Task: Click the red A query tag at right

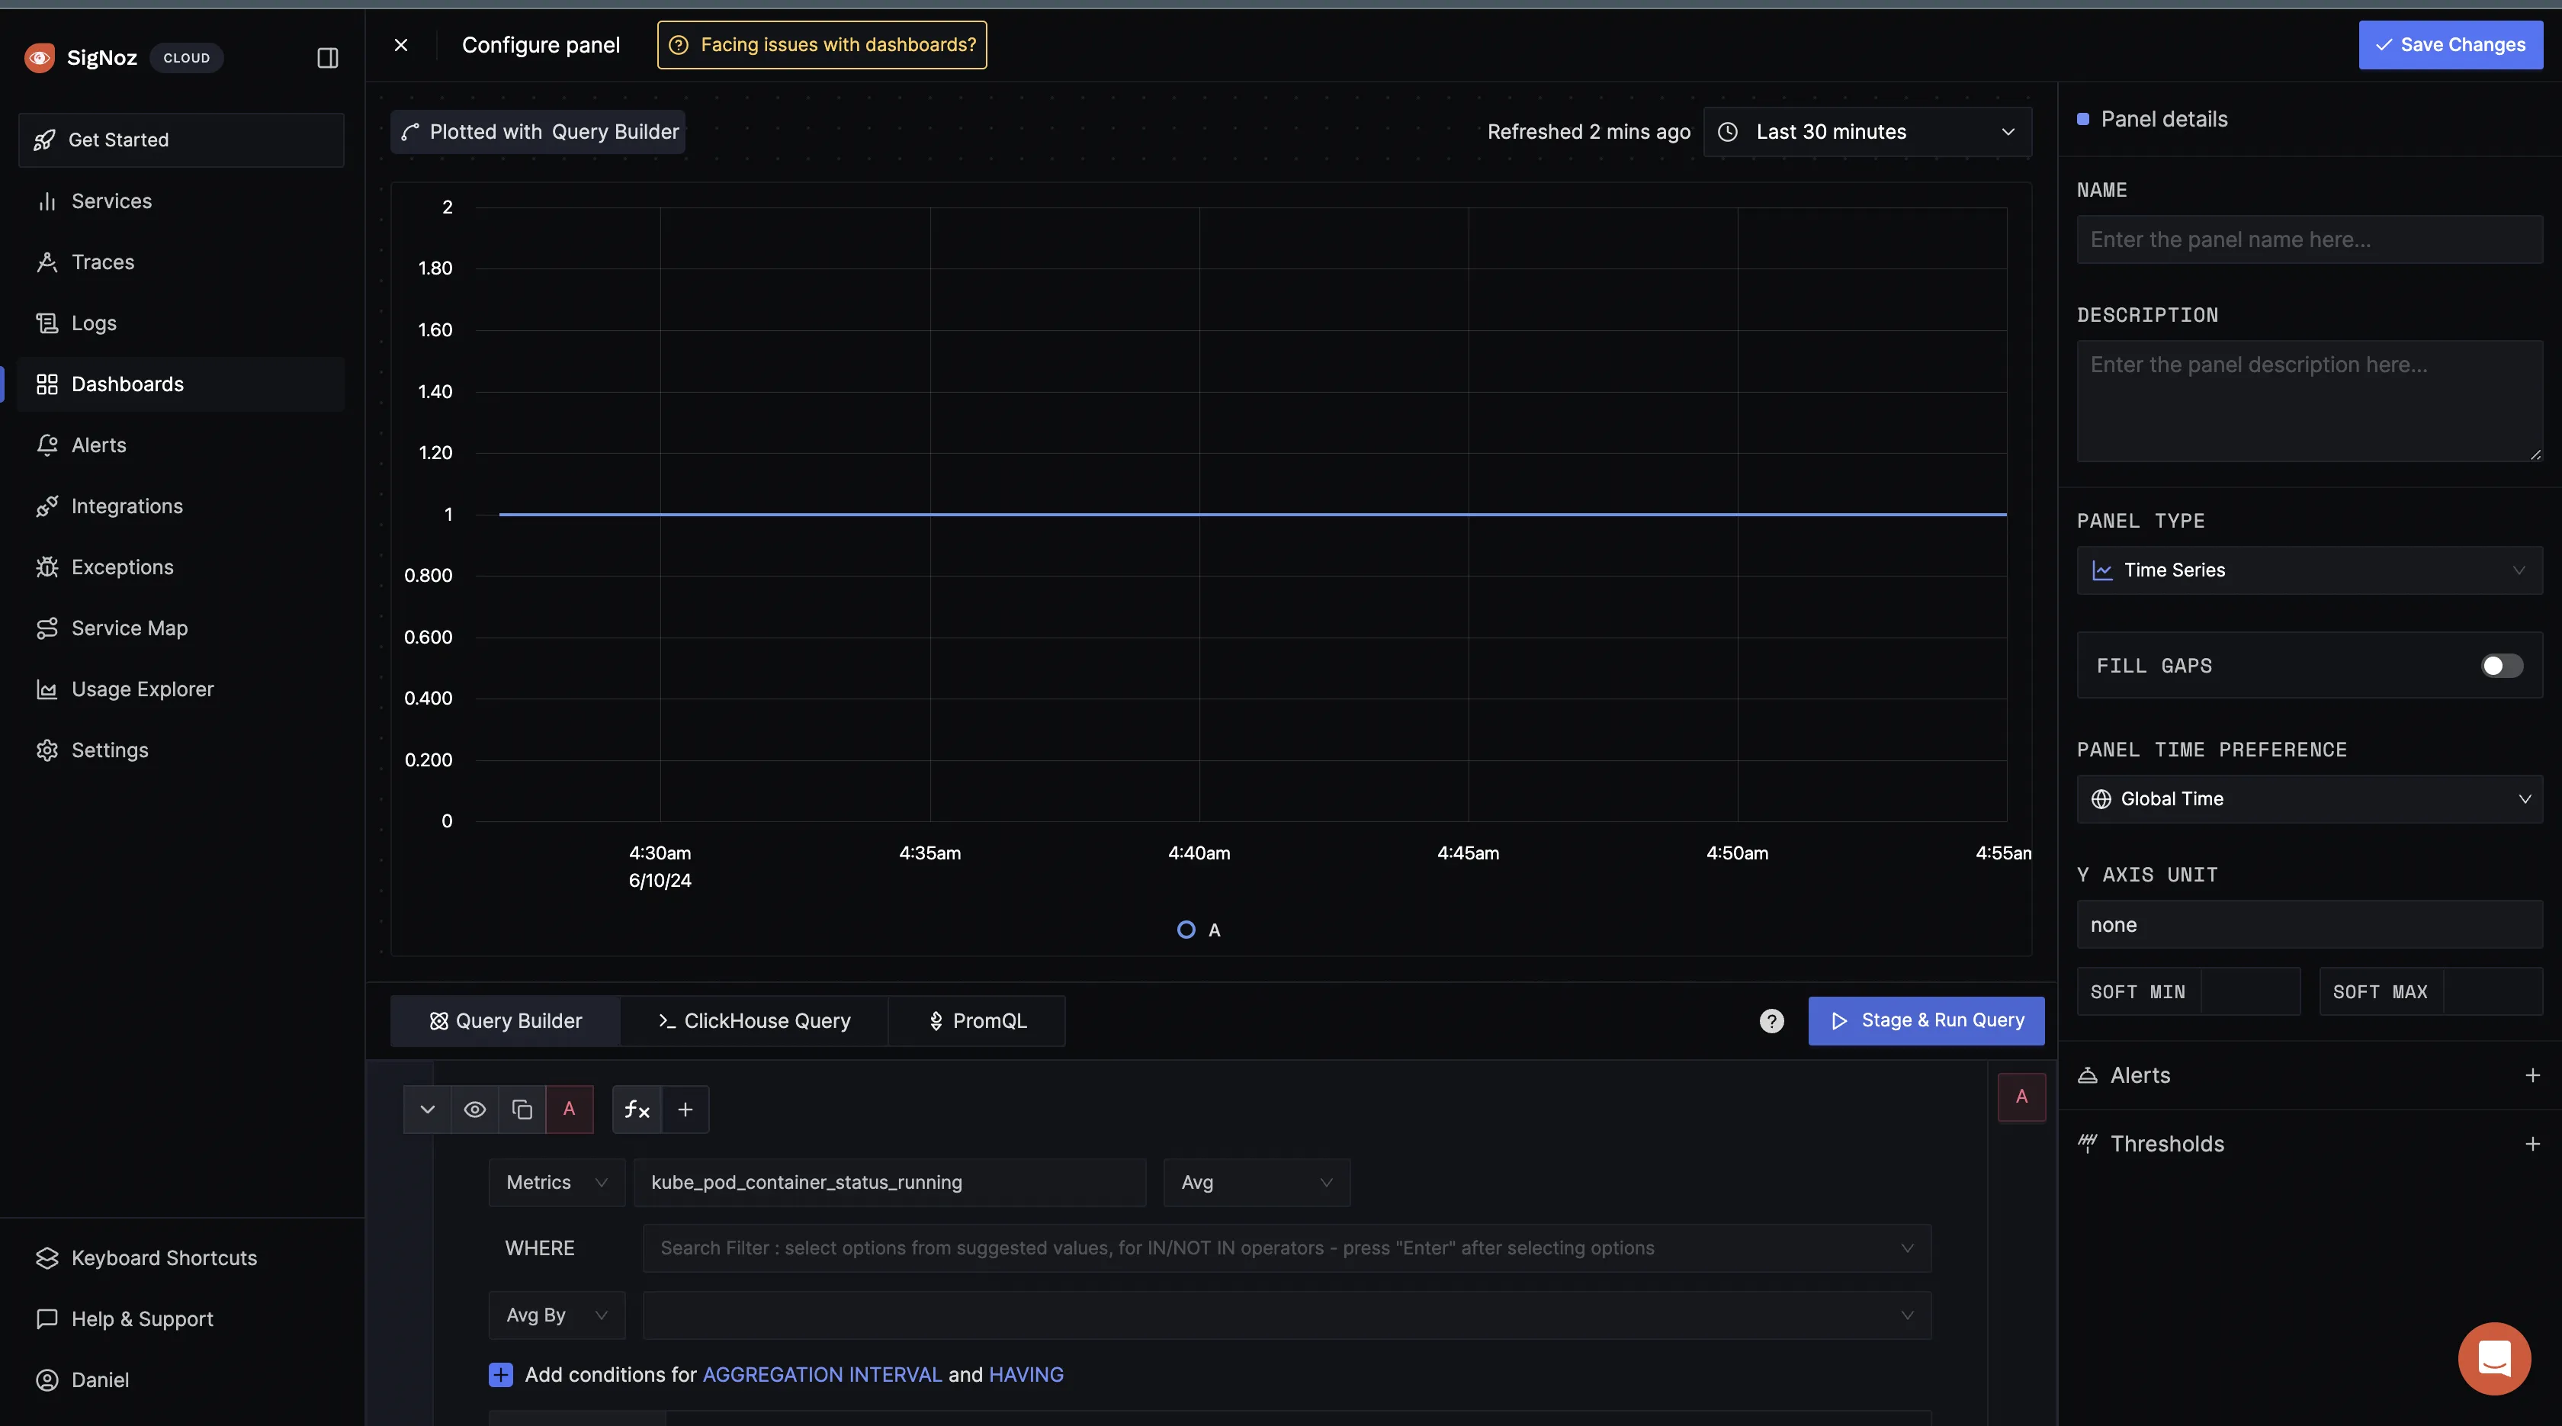Action: click(2021, 1097)
